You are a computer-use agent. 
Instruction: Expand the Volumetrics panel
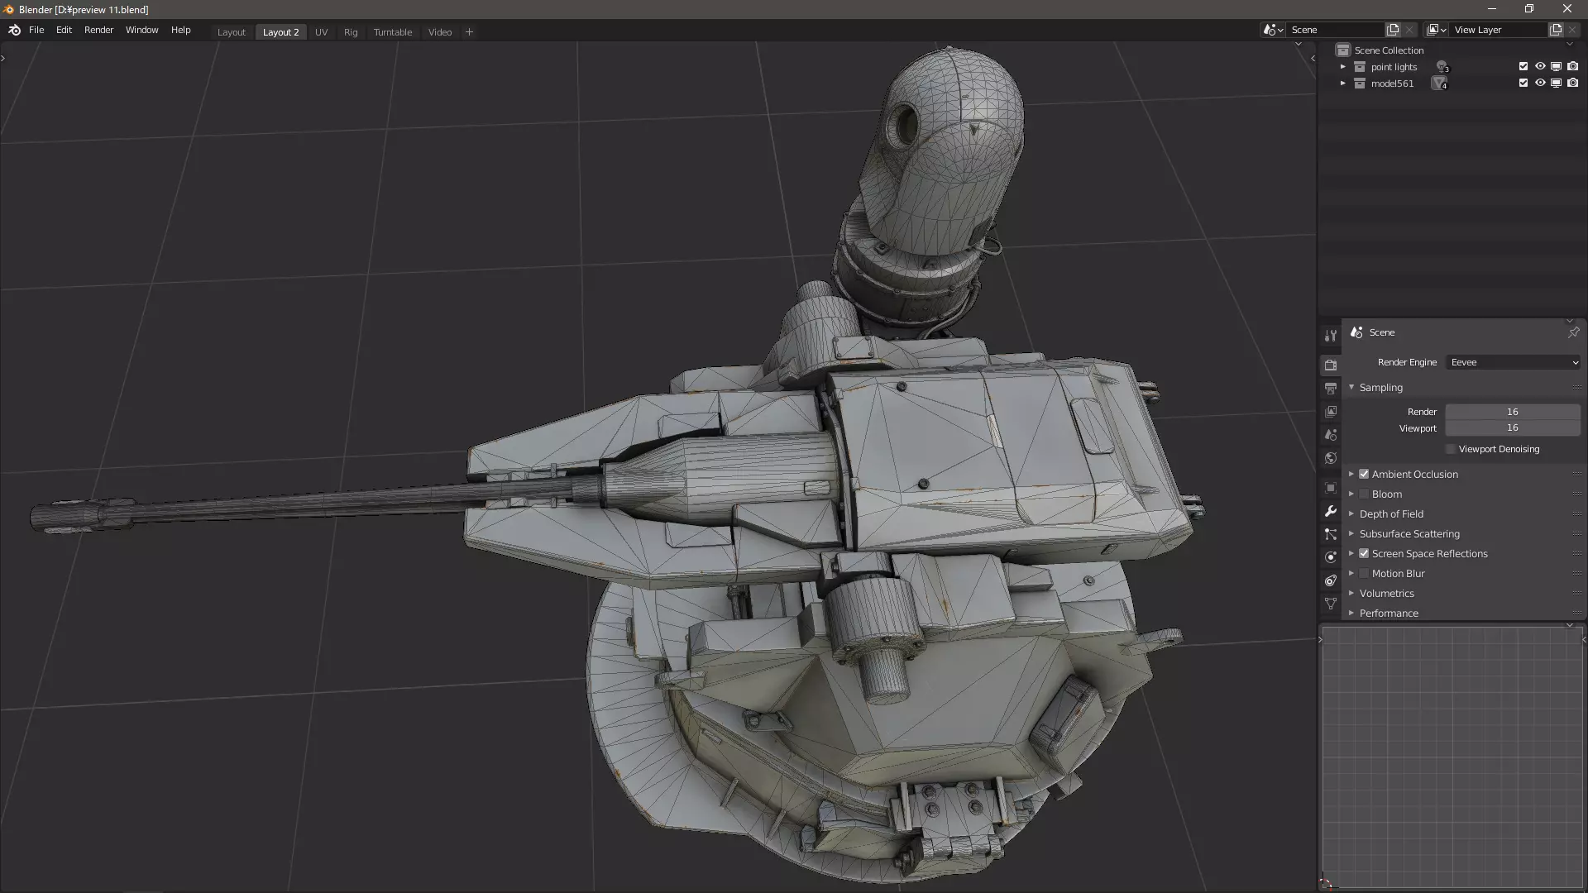[1351, 593]
